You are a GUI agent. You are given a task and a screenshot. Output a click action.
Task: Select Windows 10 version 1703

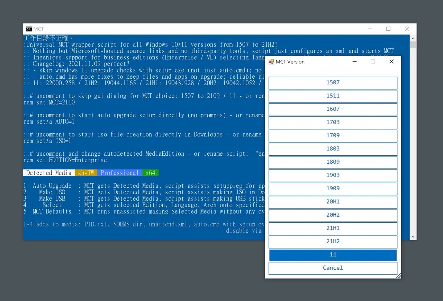pos(333,123)
